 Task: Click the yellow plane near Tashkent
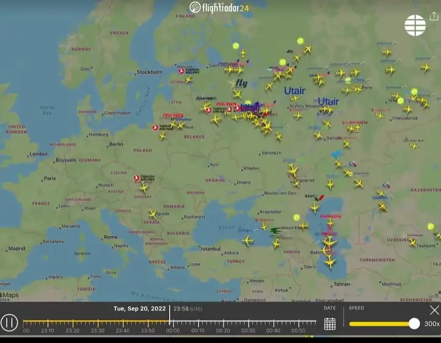[x=412, y=242]
